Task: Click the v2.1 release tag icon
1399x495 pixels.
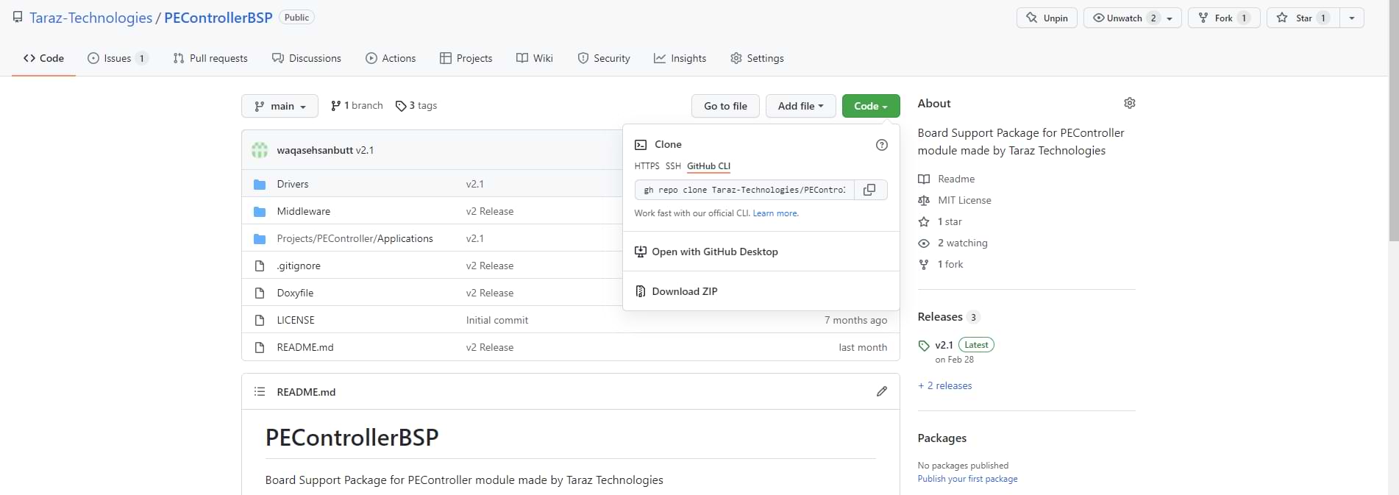Action: (x=924, y=345)
